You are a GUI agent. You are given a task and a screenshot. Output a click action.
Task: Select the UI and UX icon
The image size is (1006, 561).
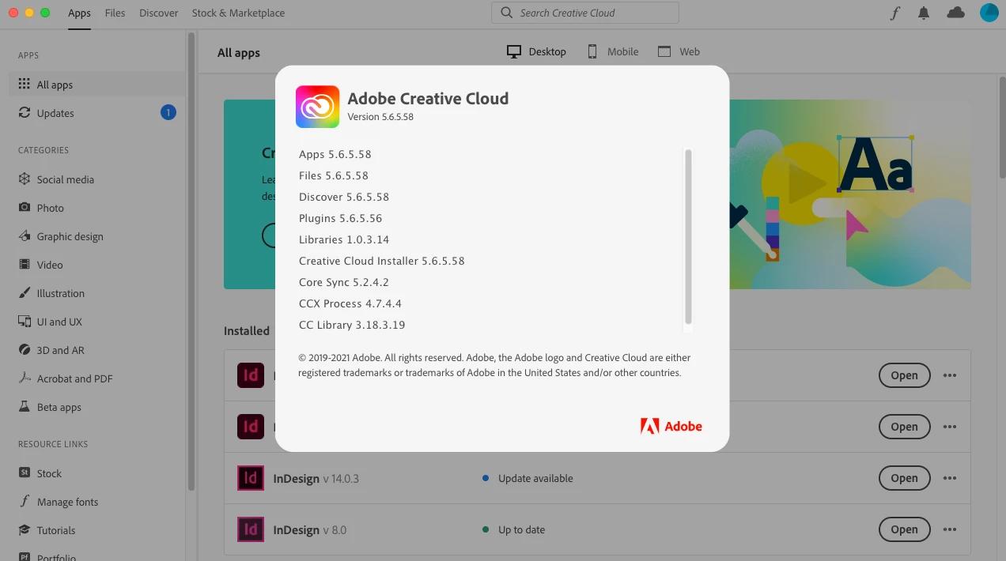pyautogui.click(x=25, y=321)
